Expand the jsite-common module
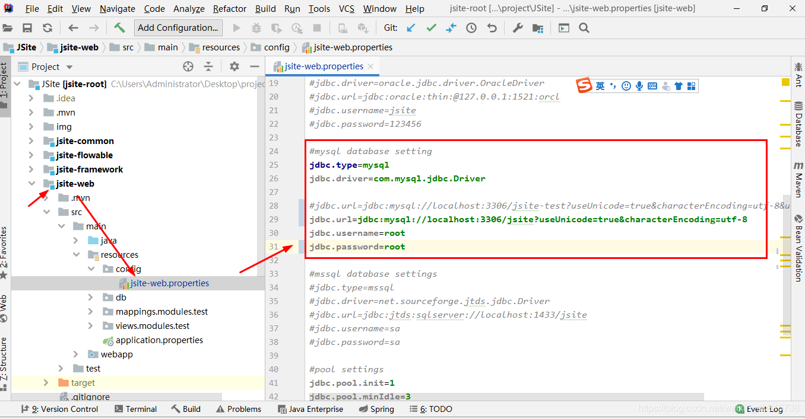 coord(31,141)
